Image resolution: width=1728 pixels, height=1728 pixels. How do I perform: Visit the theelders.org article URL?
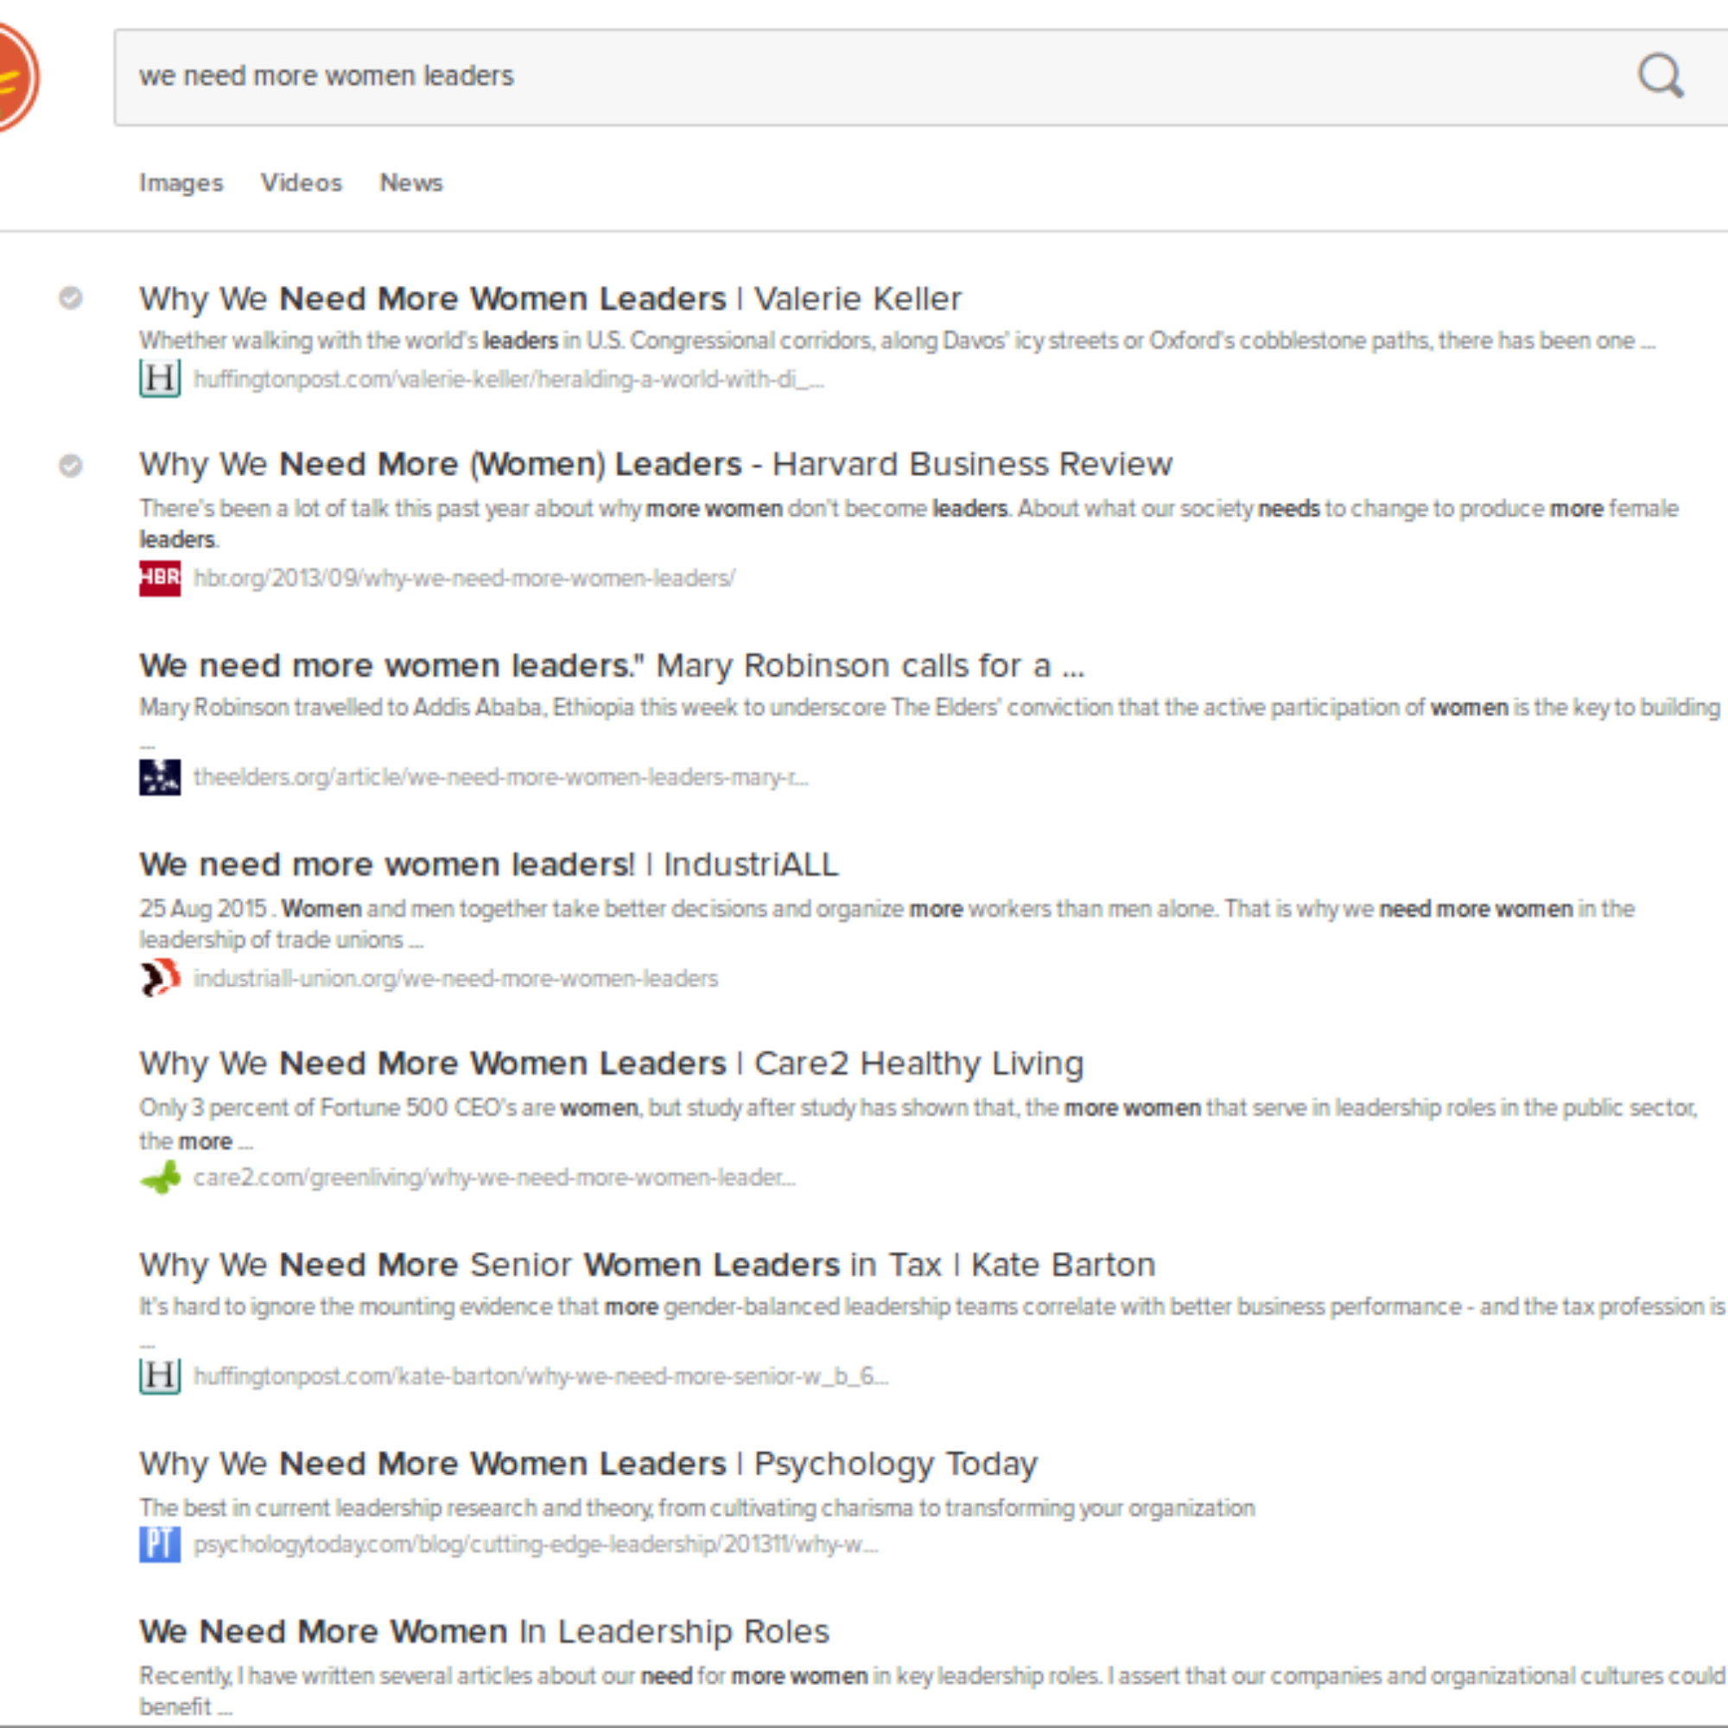501,778
